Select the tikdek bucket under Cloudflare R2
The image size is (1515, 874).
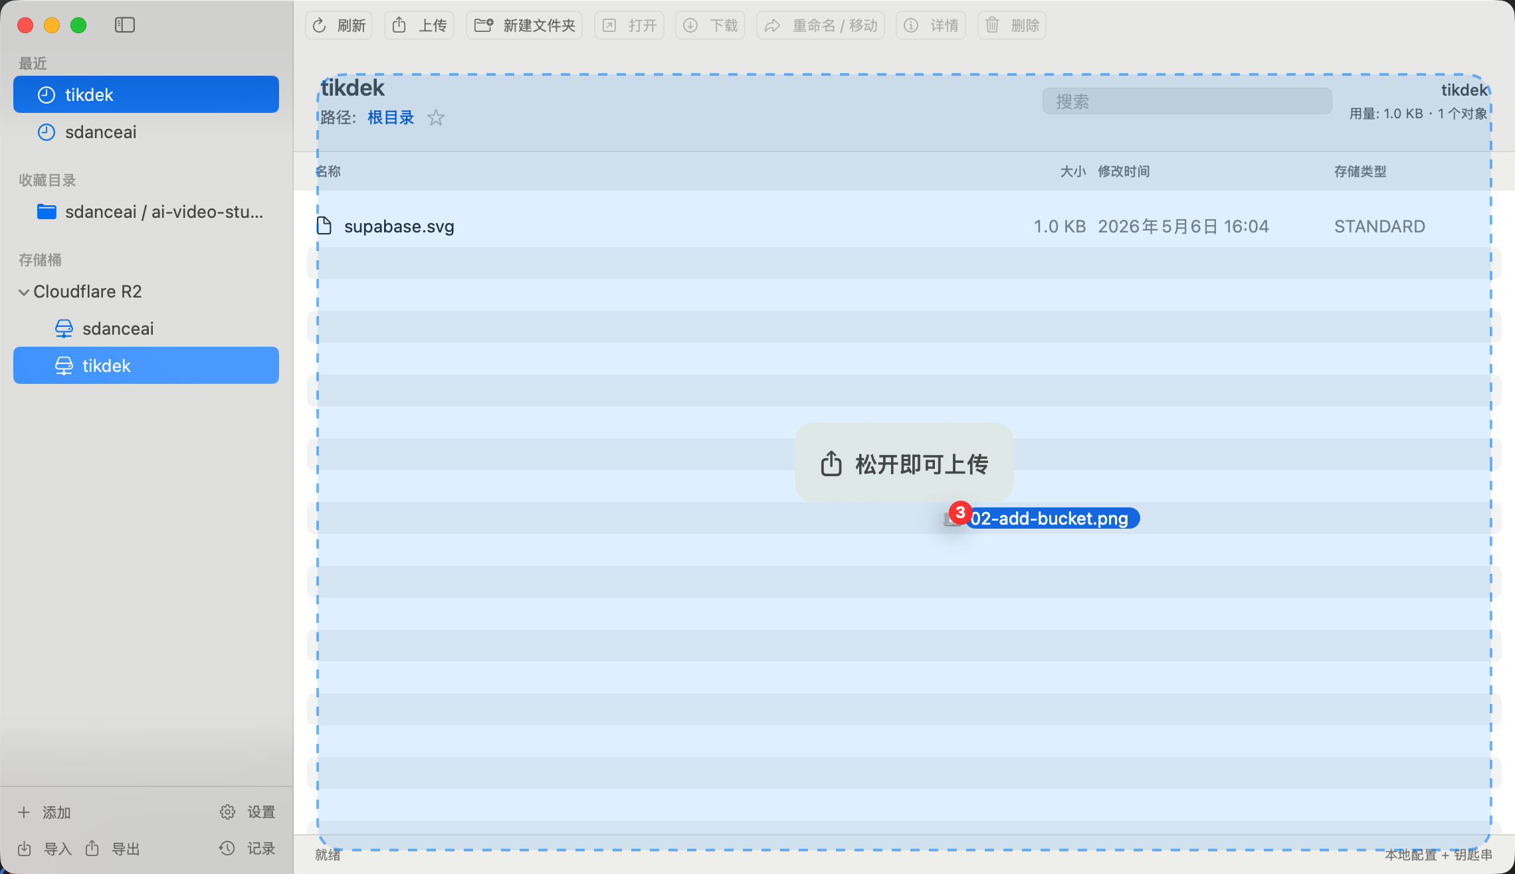pyautogui.click(x=146, y=365)
